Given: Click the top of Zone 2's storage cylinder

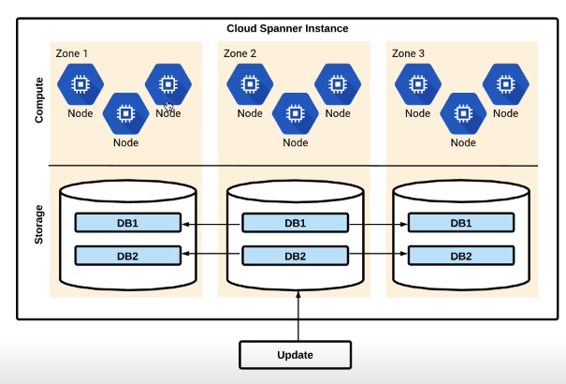Looking at the screenshot, I should tap(296, 191).
